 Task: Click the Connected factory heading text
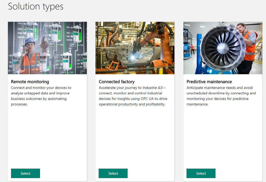[117, 82]
